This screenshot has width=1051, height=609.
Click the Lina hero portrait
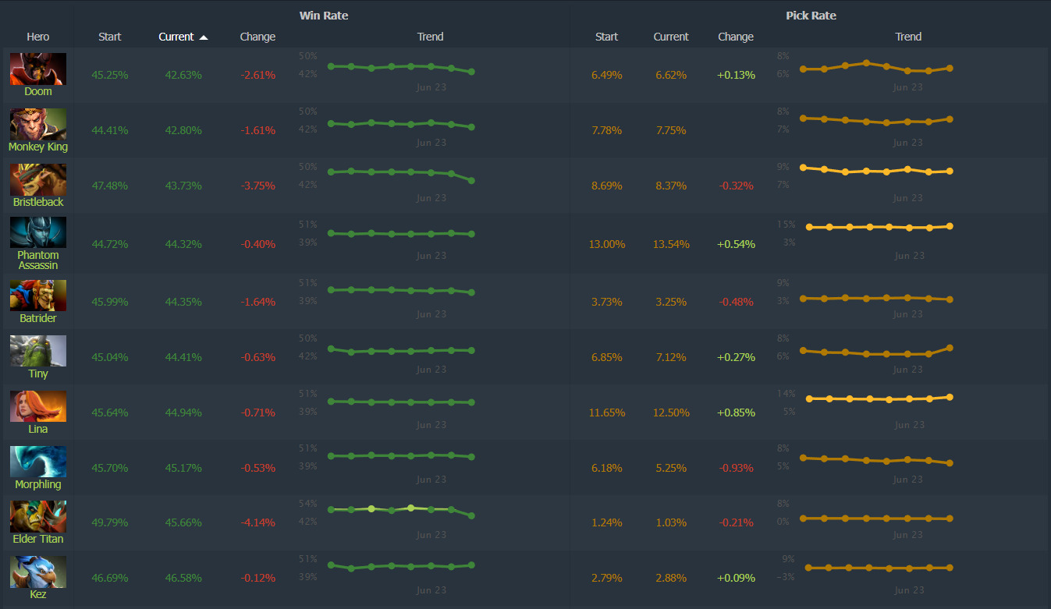coord(37,406)
